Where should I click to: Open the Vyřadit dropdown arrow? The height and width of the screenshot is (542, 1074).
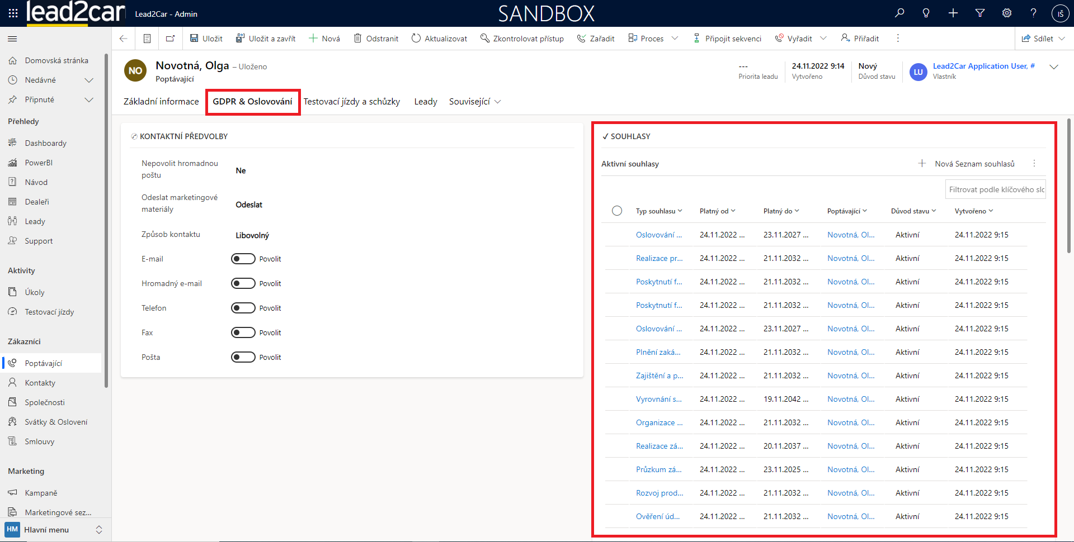pos(823,39)
